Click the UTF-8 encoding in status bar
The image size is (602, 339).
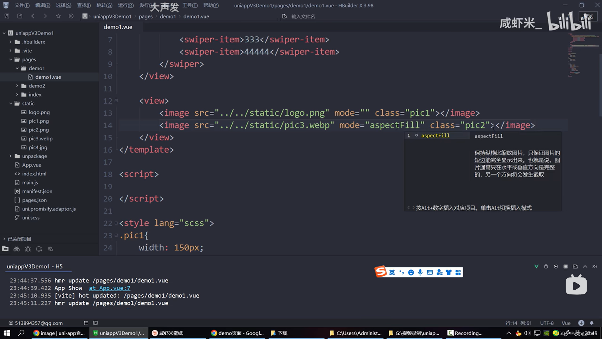[547, 323]
